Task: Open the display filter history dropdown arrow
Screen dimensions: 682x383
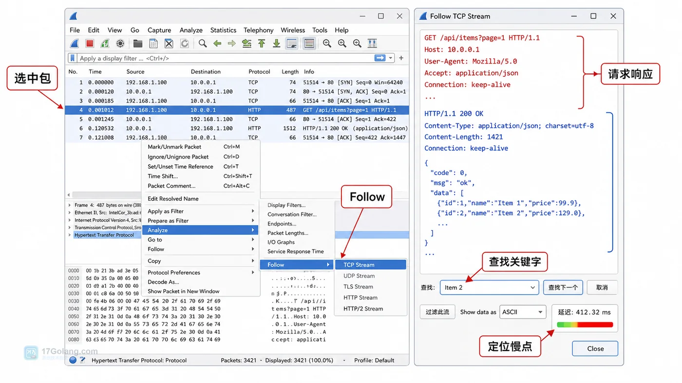Action: [x=391, y=58]
